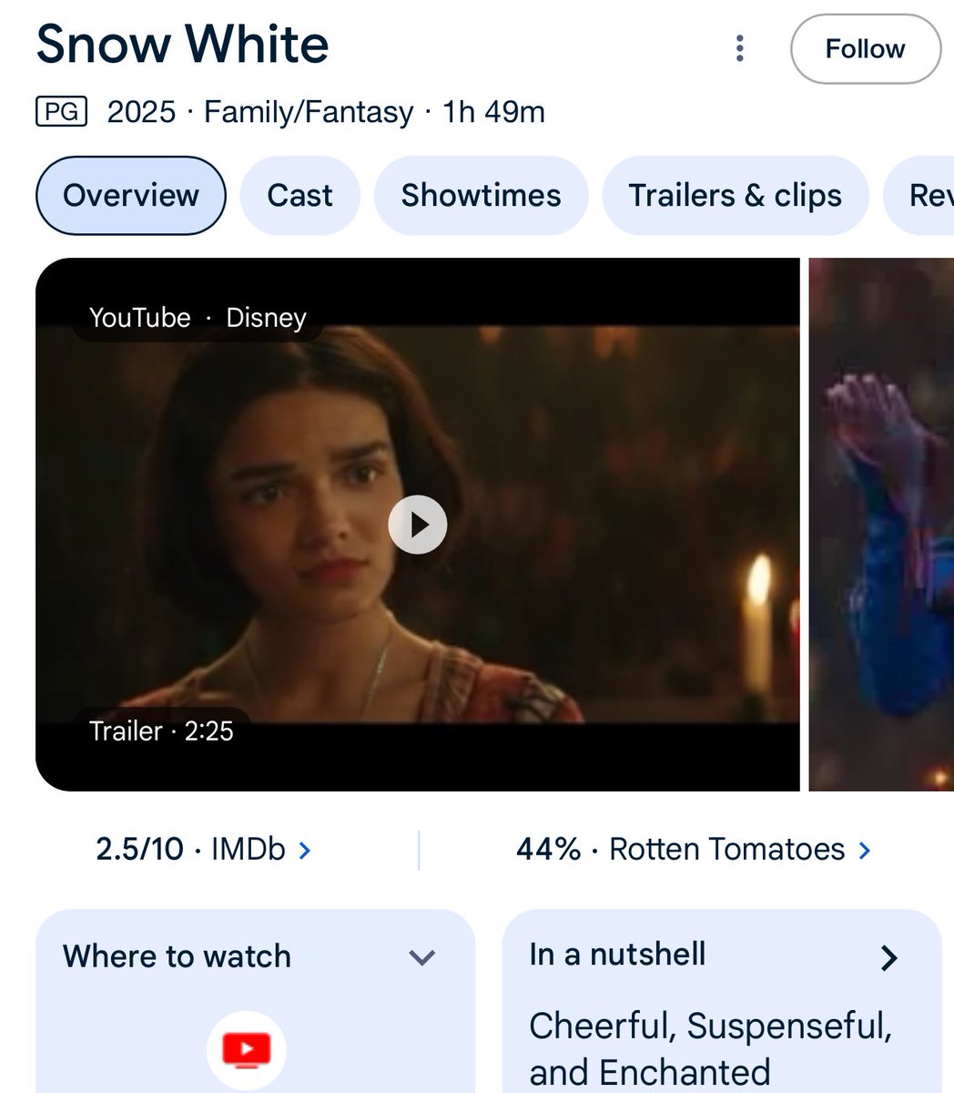
Task: Toggle Follow for Snow White updates
Action: (865, 49)
